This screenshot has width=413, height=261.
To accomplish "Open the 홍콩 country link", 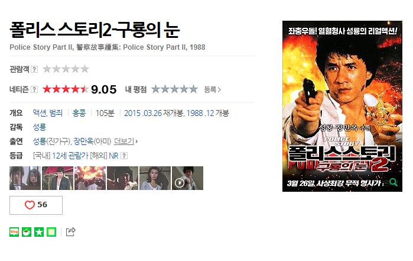I will click(x=79, y=113).
